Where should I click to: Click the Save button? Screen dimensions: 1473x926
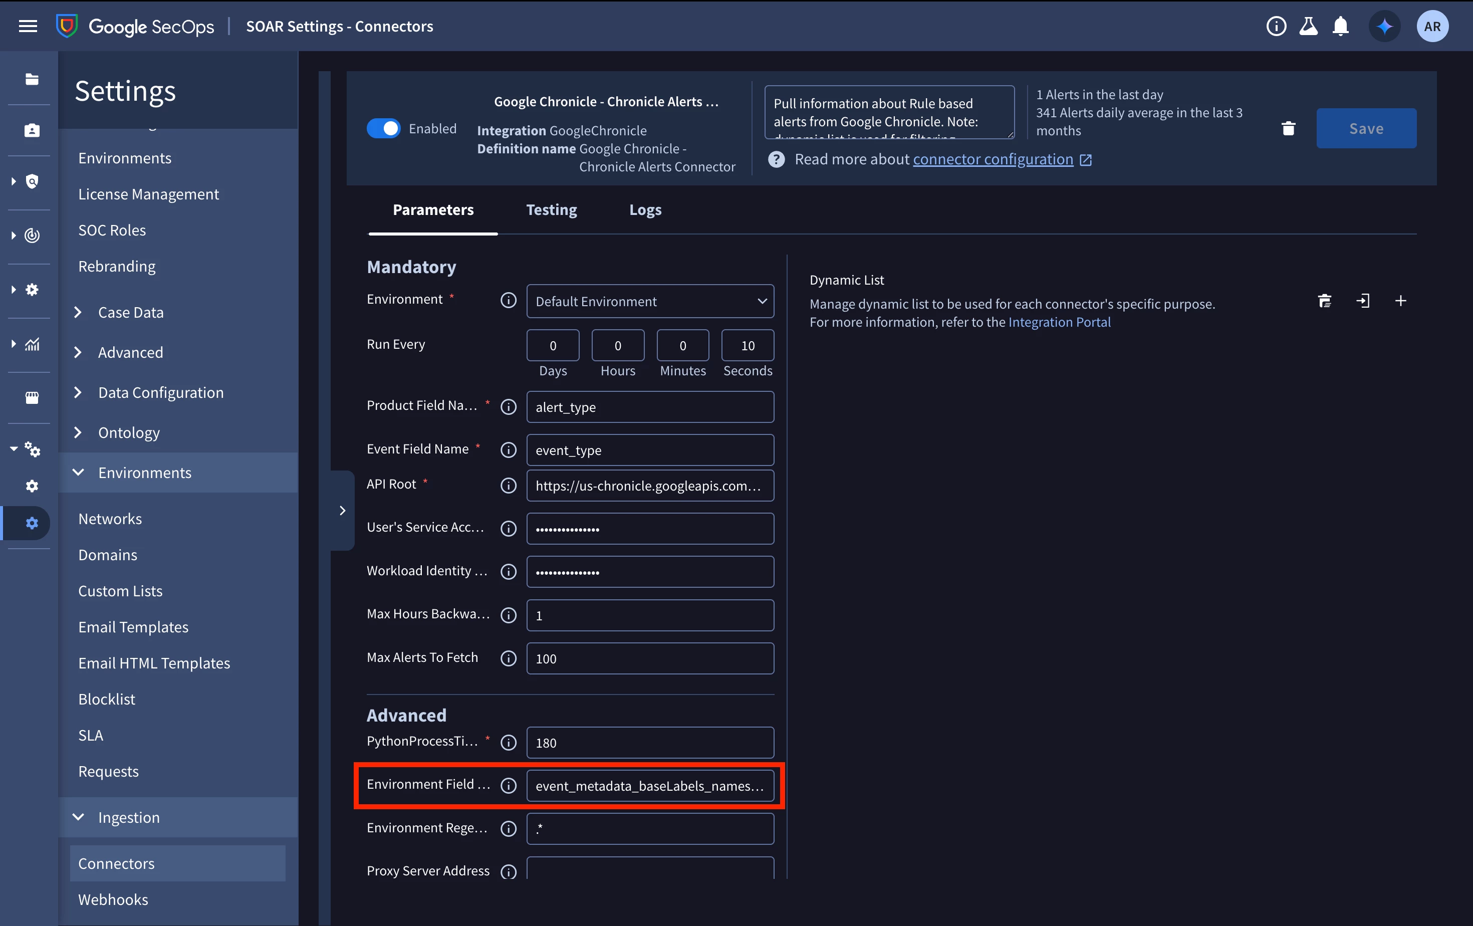pyautogui.click(x=1366, y=128)
